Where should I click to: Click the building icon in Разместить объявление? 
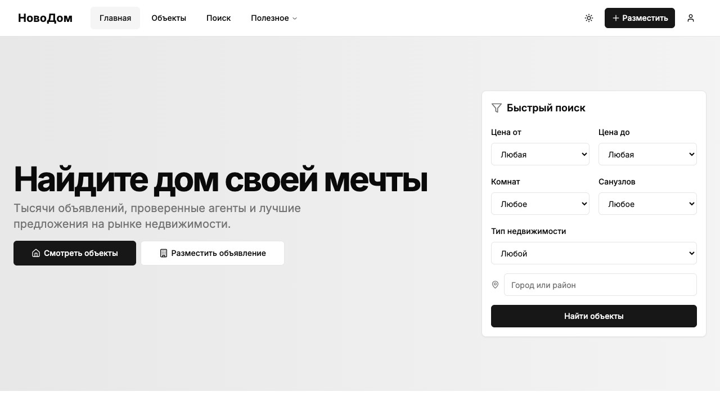[x=164, y=253]
